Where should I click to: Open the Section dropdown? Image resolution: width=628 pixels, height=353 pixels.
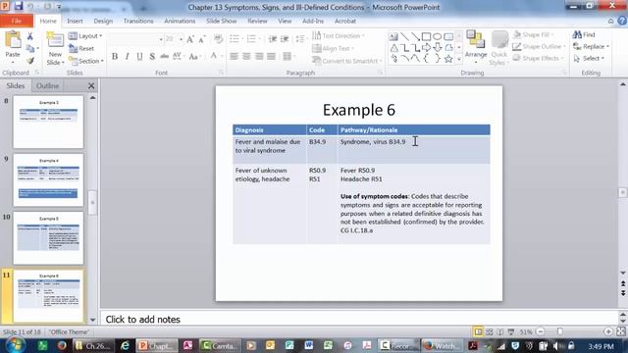coord(86,61)
